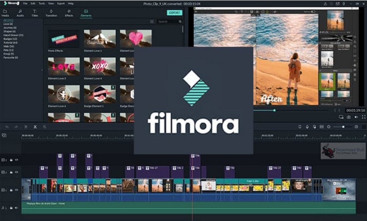Click the preview playback progress slider handle

[x=274, y=110]
